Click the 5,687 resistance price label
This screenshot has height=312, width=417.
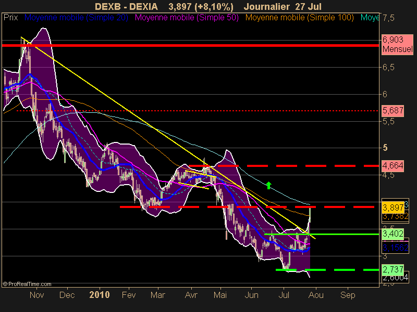(393, 110)
